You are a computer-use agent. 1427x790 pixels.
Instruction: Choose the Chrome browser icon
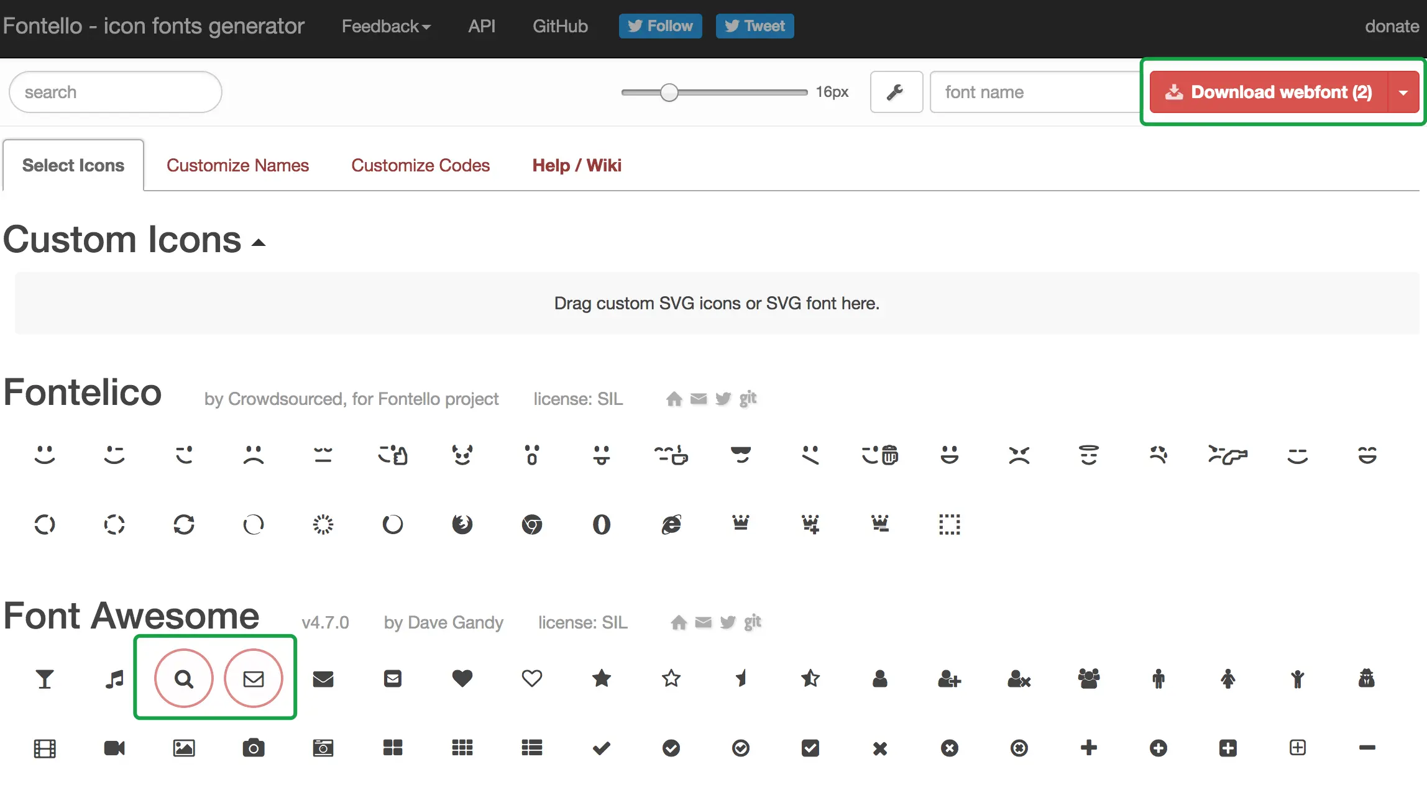coord(531,525)
